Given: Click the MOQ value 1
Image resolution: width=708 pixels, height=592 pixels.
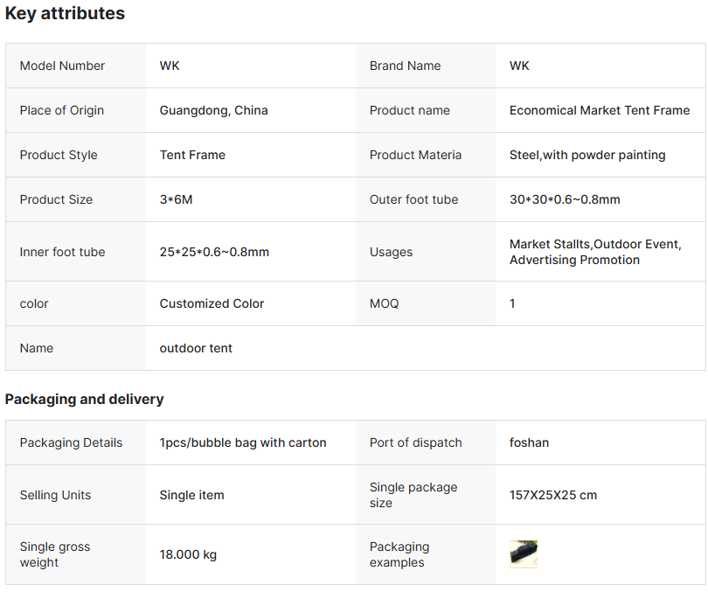Looking at the screenshot, I should click(512, 303).
